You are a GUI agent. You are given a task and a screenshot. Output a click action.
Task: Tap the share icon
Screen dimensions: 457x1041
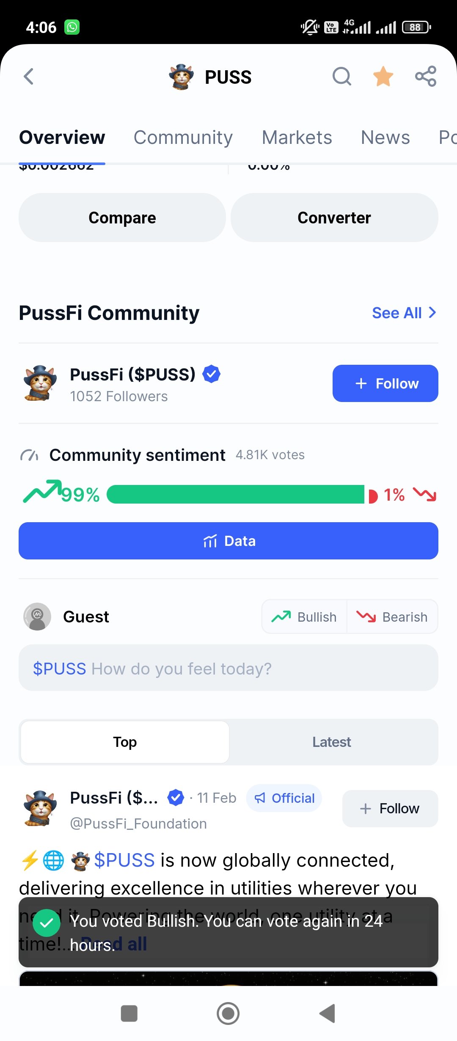(426, 77)
